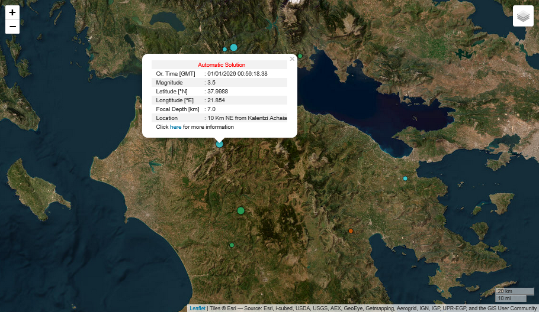539x312 pixels.
Task: Open the Leaflet attribution link
Action: coord(197,308)
